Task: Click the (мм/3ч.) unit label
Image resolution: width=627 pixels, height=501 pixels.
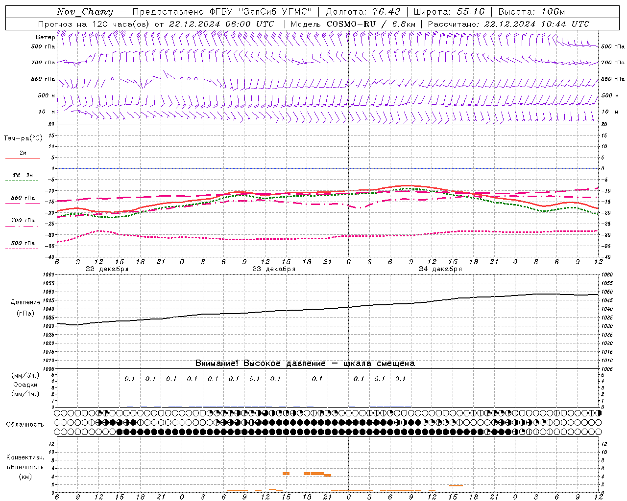Action: (x=25, y=375)
